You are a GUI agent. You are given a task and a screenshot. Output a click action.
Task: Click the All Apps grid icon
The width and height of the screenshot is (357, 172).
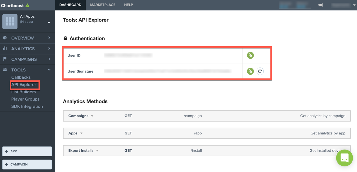tap(10, 22)
